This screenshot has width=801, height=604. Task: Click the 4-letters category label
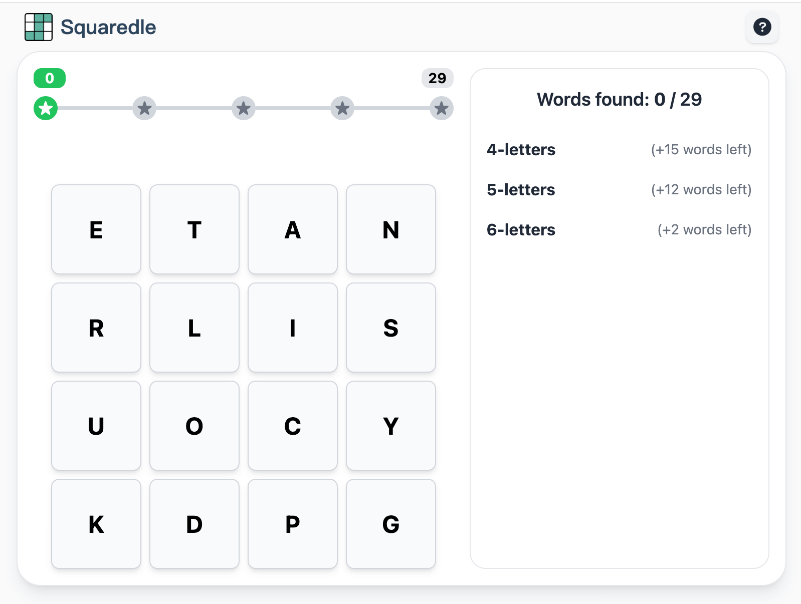[520, 149]
